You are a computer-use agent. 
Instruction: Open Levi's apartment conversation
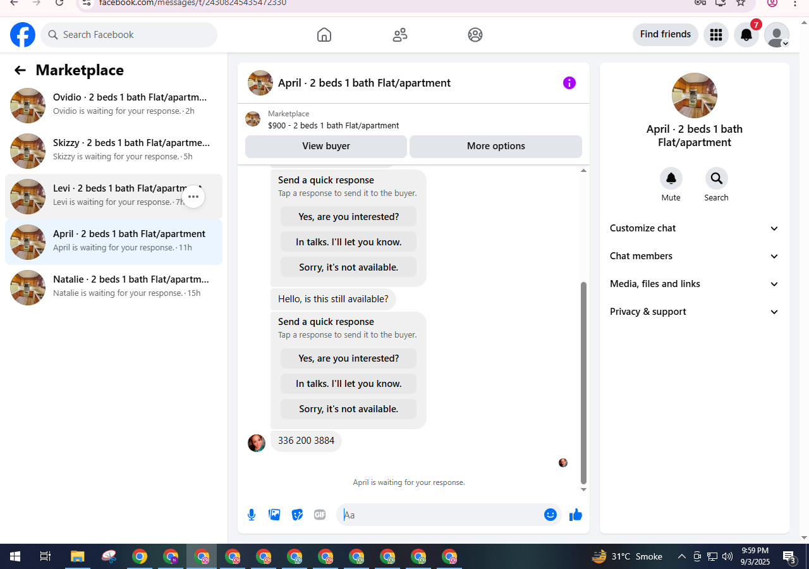[x=114, y=197]
